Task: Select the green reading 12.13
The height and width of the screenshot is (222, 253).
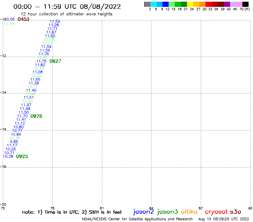Action: point(39,69)
